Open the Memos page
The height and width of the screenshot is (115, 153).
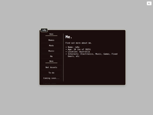click(51, 40)
